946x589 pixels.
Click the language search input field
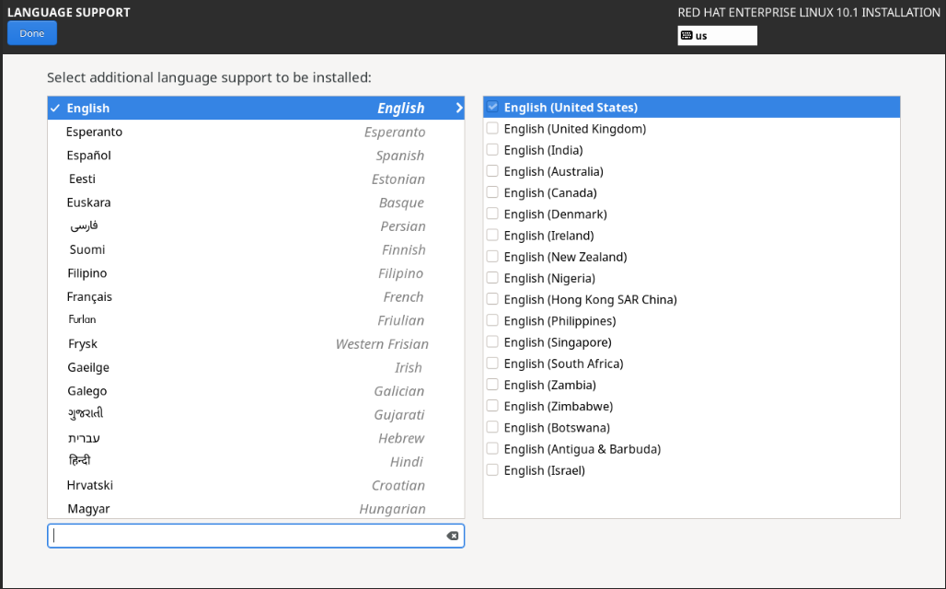[x=248, y=535]
